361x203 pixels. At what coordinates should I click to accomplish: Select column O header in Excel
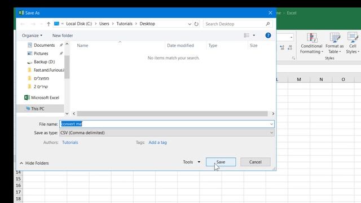click(344, 80)
